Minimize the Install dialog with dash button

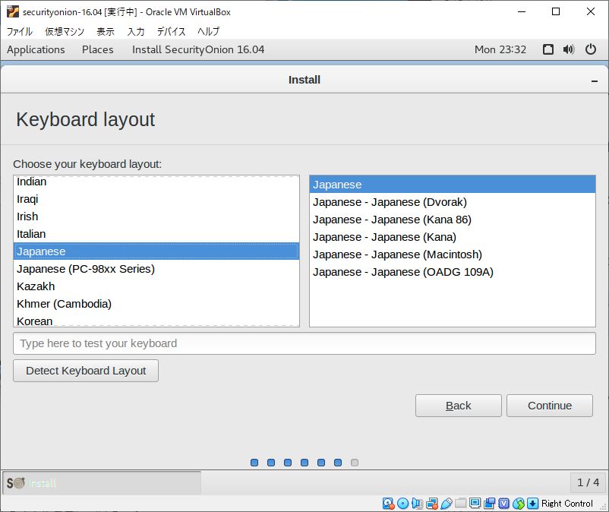(594, 81)
